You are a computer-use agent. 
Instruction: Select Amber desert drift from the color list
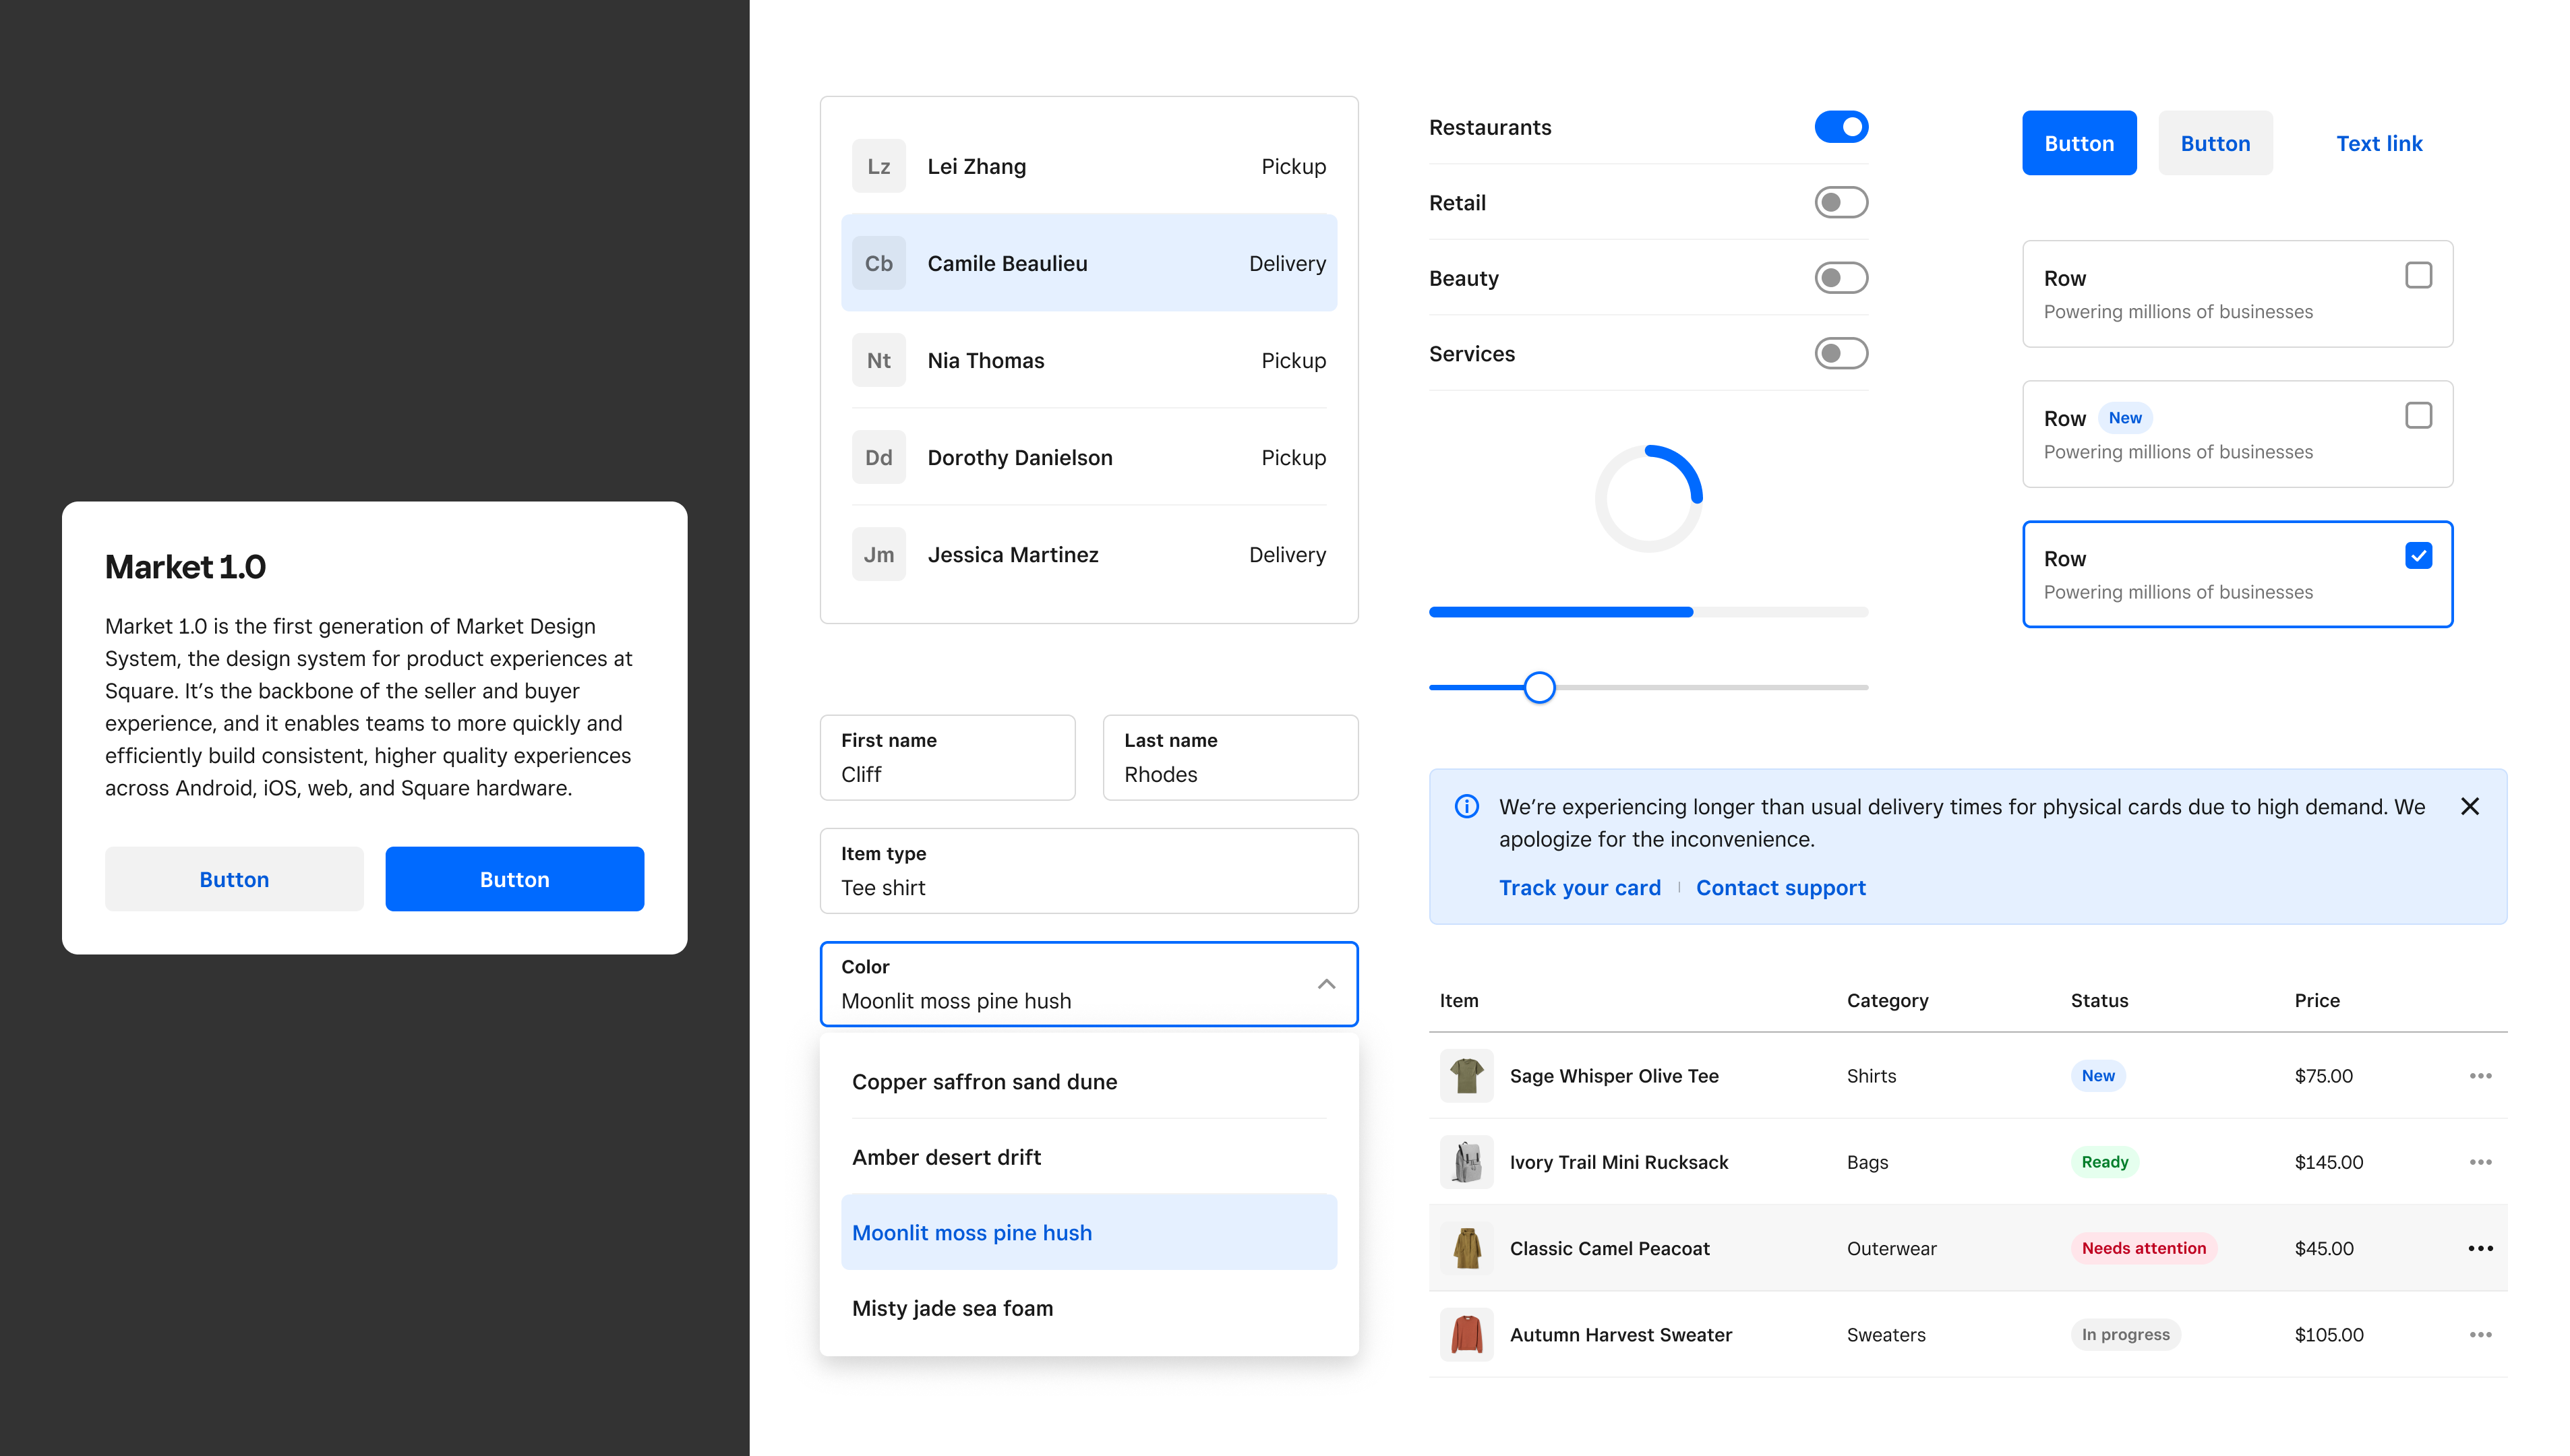pyautogui.click(x=946, y=1156)
